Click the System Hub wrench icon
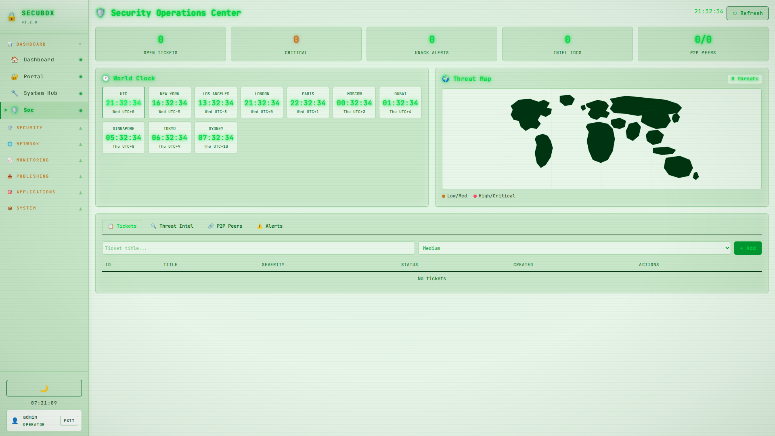 point(15,93)
